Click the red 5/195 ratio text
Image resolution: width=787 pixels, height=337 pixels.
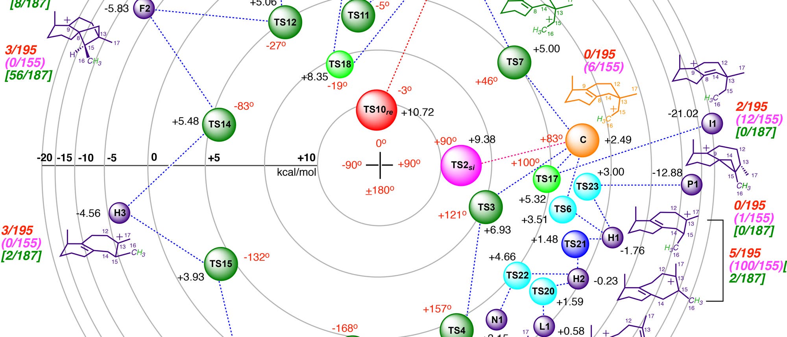[x=745, y=253]
